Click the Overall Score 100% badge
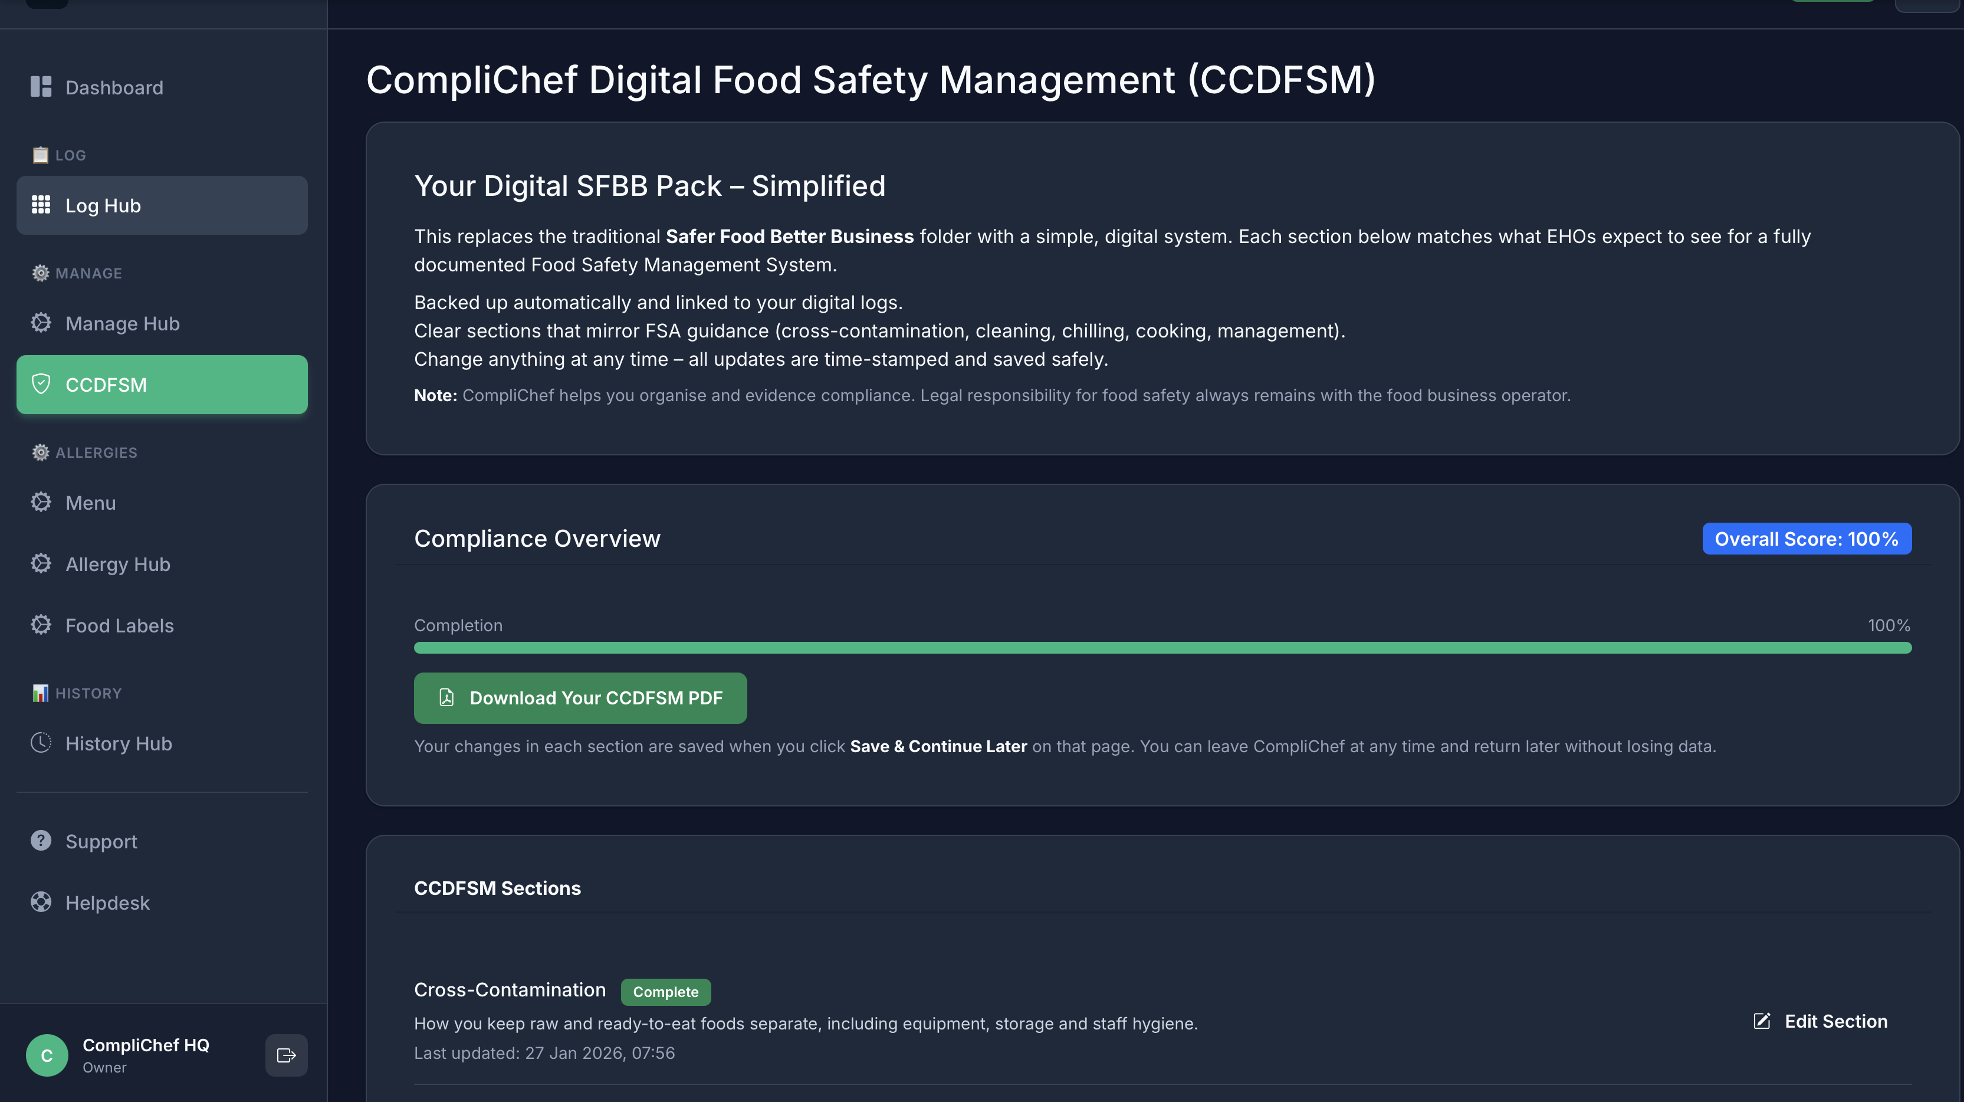This screenshot has width=1964, height=1102. (x=1806, y=539)
